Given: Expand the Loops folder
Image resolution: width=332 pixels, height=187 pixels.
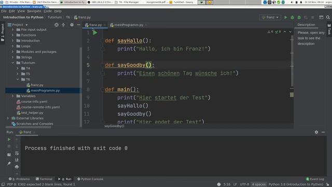Looking at the screenshot, I should pyautogui.click(x=12, y=46).
